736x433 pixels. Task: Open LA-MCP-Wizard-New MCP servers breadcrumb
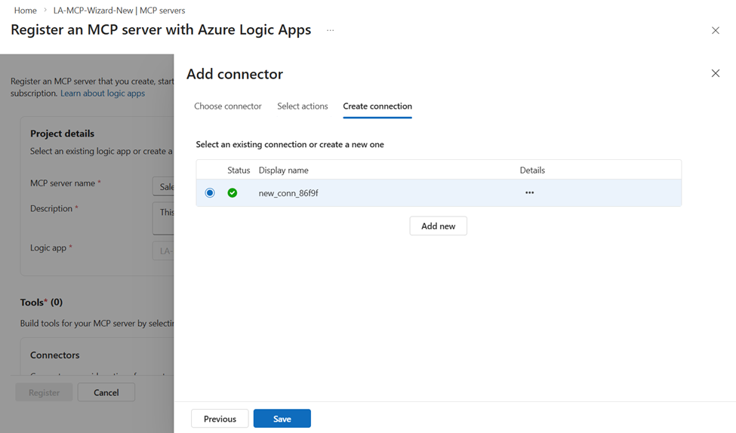pyautogui.click(x=119, y=11)
